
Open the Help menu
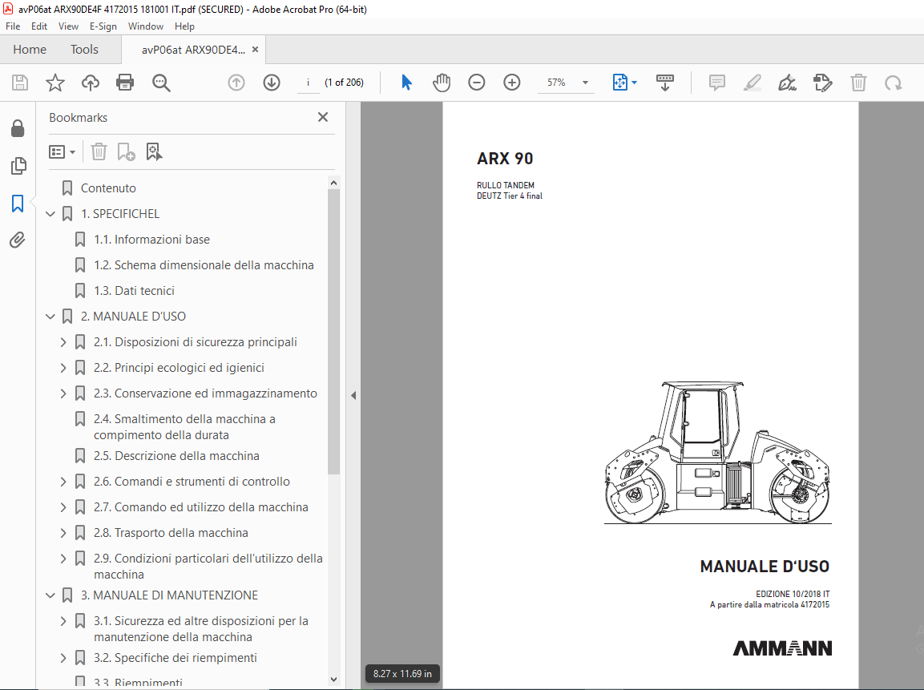pos(184,26)
